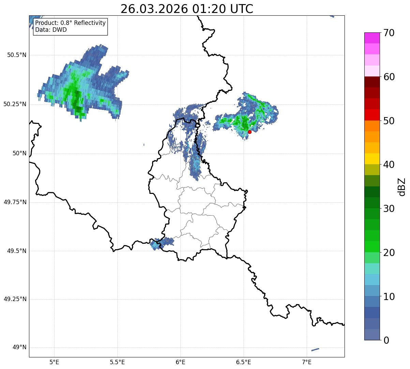The width and height of the screenshot is (410, 369).
Task: Click the top magenta colorbar segment below 70
Action: pyautogui.click(x=372, y=38)
